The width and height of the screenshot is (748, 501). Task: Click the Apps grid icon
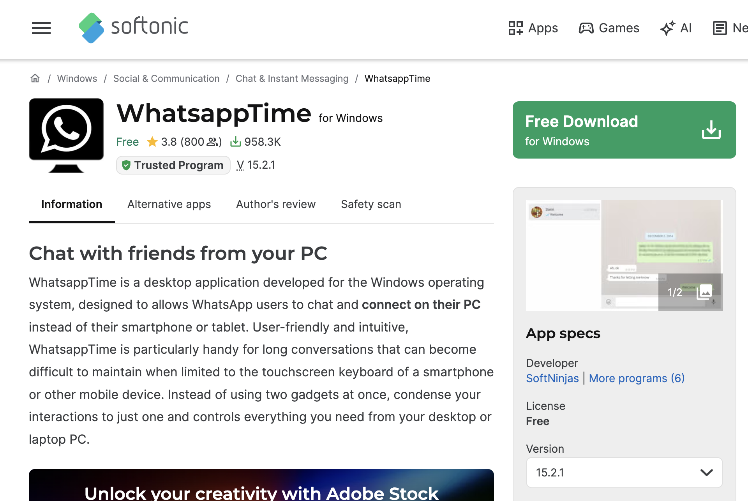pos(516,28)
